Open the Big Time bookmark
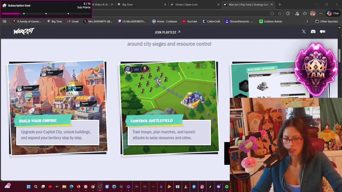Viewport: 342px width, 192px height. click(54, 21)
